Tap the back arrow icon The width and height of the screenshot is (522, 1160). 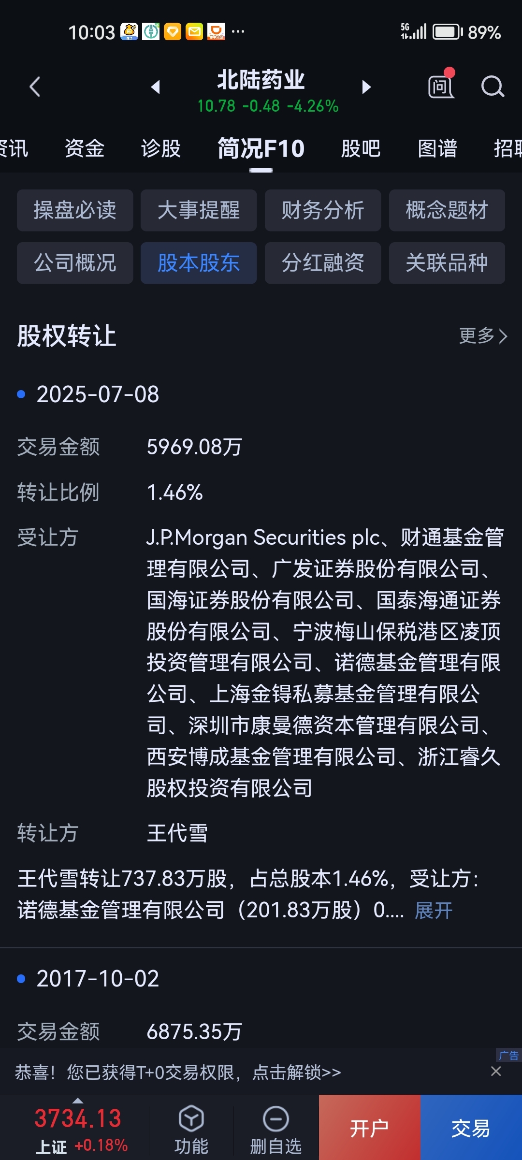click(35, 87)
